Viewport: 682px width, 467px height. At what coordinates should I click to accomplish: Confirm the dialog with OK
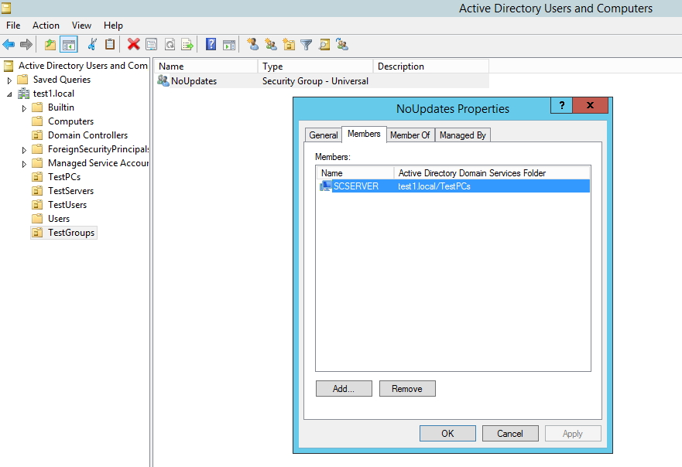pyautogui.click(x=447, y=434)
